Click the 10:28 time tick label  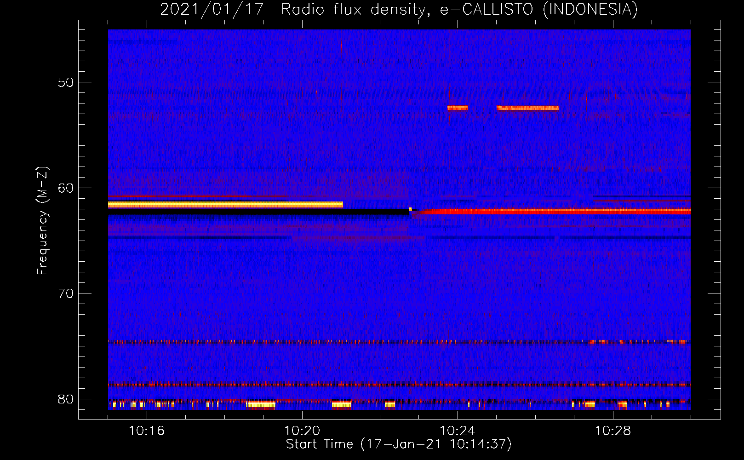pyautogui.click(x=613, y=431)
